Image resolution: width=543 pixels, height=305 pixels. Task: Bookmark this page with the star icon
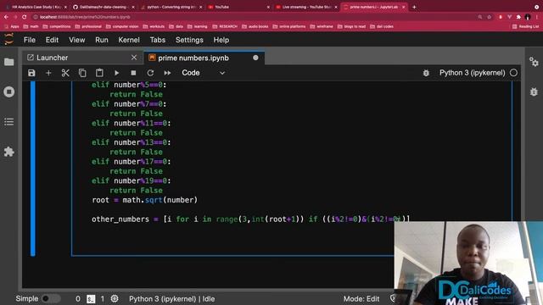[x=489, y=17]
